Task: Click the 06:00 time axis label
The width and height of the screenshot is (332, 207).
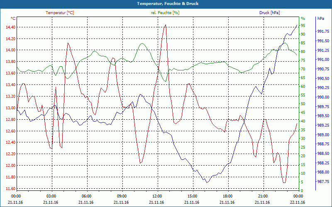Action: click(x=86, y=196)
